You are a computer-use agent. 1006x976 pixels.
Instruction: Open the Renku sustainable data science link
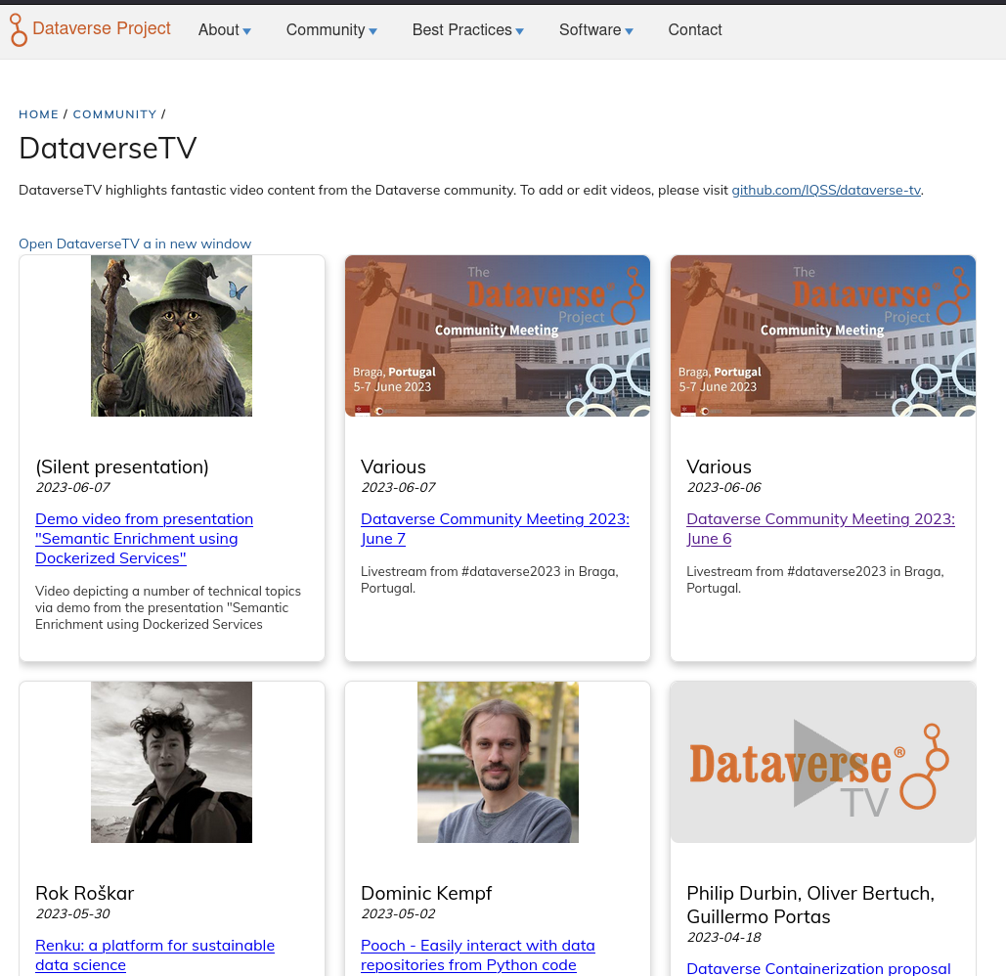[x=154, y=954]
